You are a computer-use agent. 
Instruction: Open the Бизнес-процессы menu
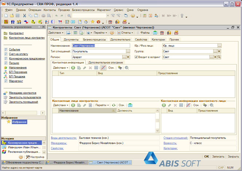coord(83,10)
